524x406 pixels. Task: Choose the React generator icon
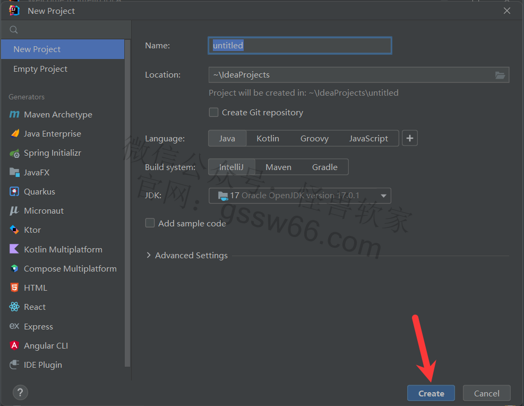(x=14, y=307)
